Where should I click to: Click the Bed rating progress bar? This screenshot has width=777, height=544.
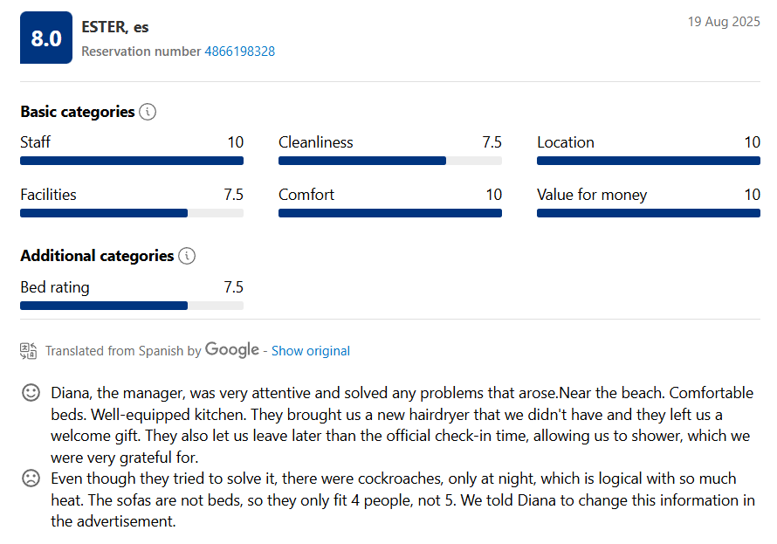point(131,306)
